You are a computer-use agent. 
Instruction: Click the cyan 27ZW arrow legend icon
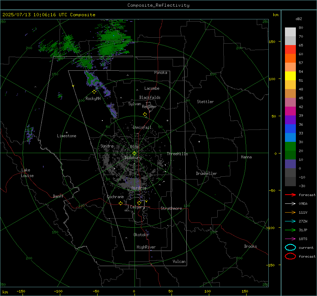pos(290,221)
